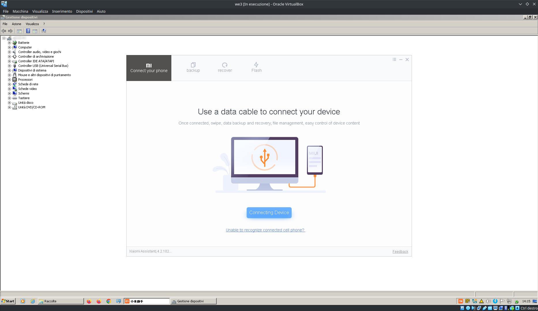Select Unità DVD/CD-ROM tree item
538x311 pixels.
click(x=32, y=107)
